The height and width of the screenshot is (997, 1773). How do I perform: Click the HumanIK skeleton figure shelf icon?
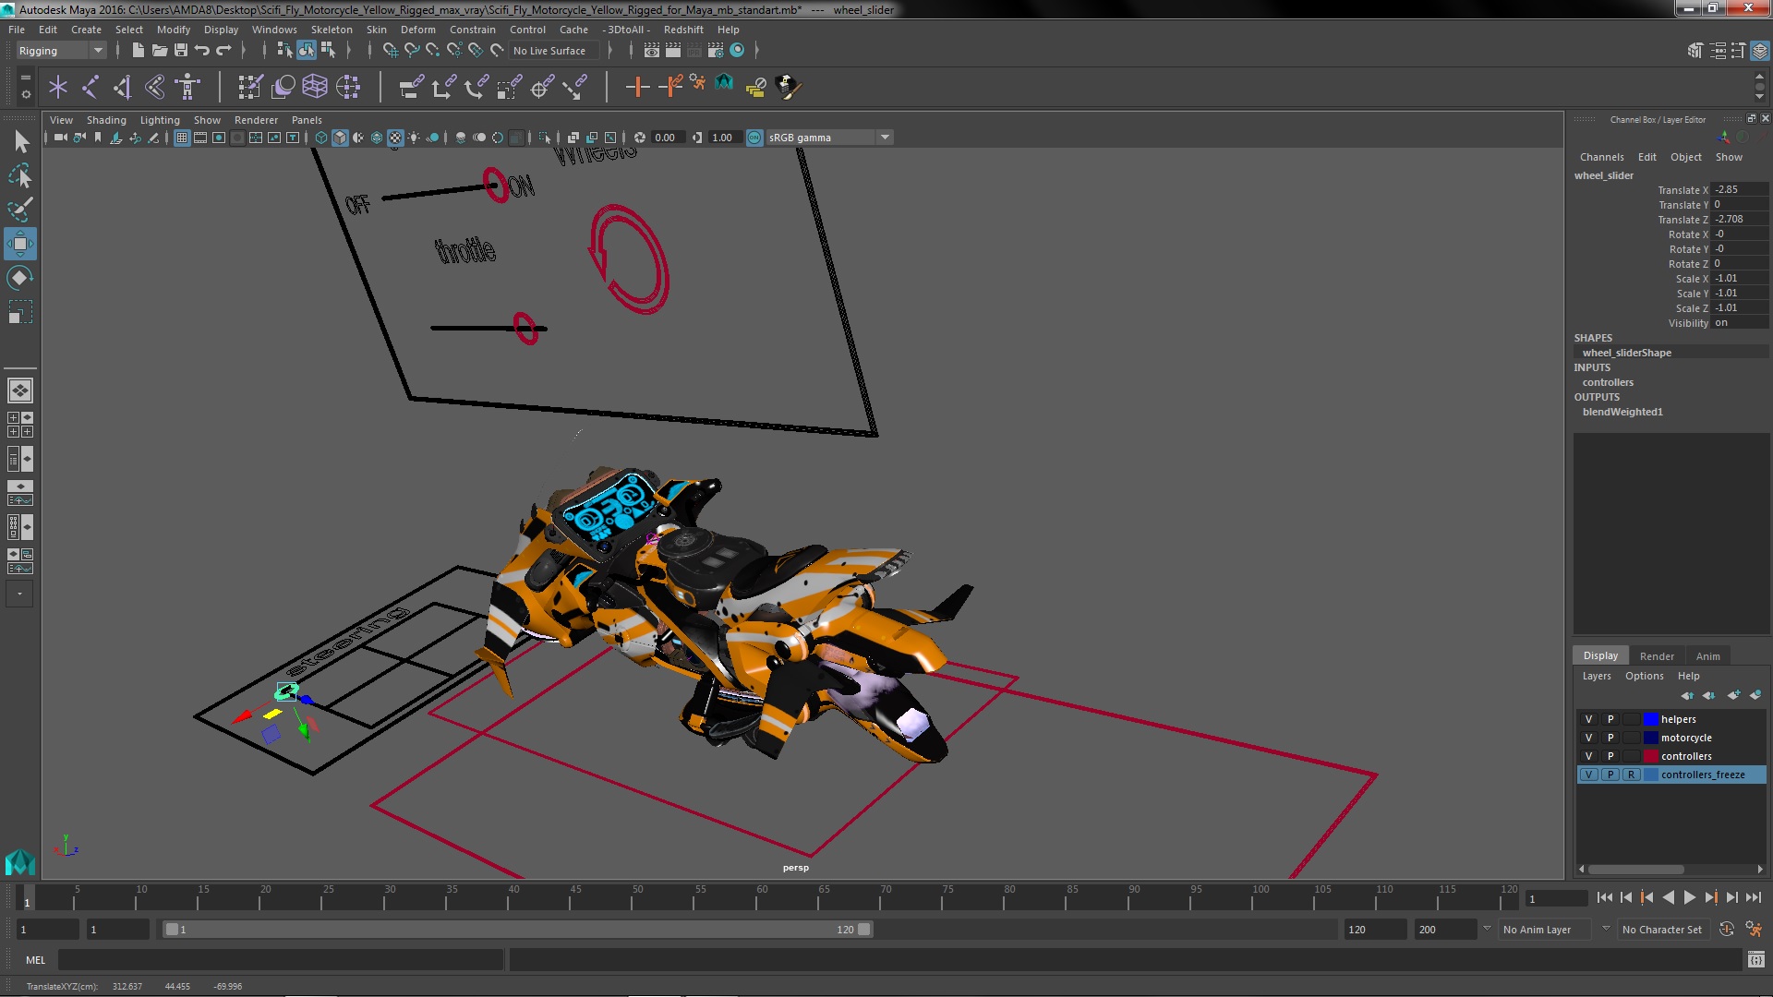coord(187,88)
